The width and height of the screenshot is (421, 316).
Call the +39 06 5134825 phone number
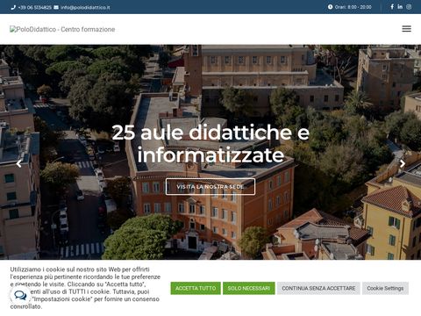click(34, 7)
